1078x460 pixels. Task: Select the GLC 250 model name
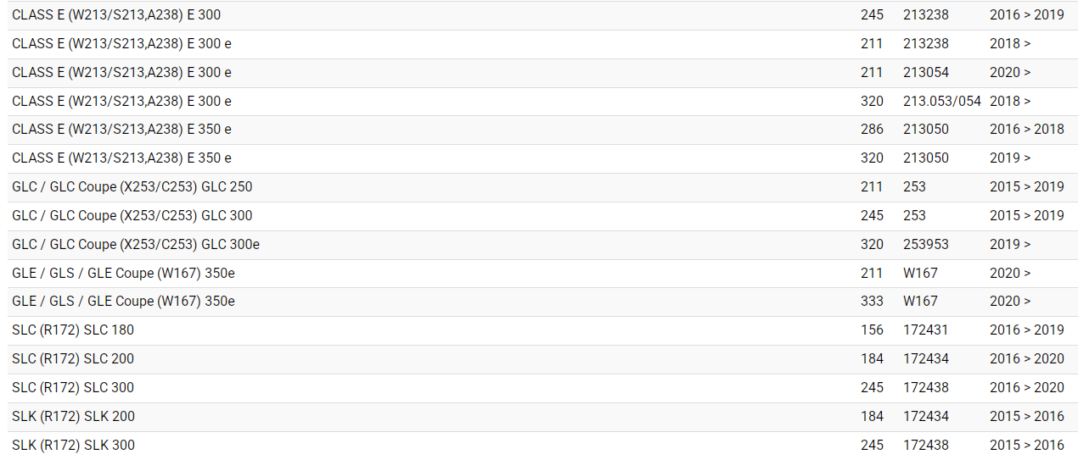132,187
